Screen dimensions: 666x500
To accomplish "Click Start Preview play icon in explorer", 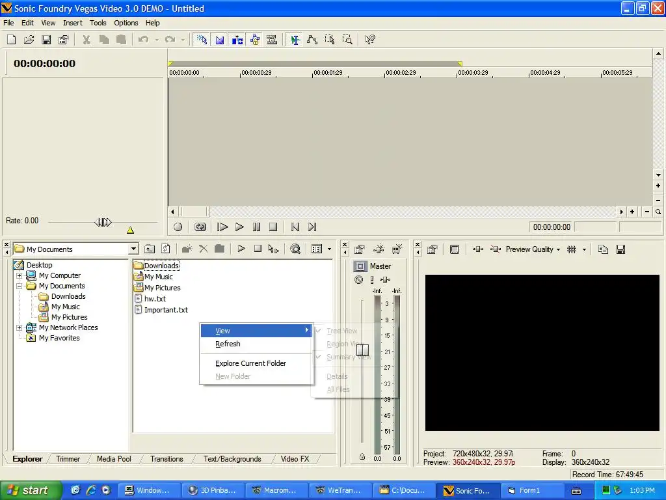I will point(241,249).
